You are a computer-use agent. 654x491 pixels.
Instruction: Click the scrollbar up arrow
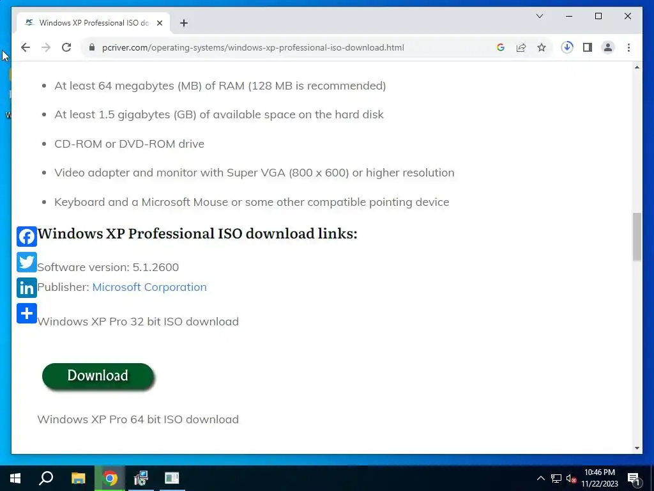637,67
